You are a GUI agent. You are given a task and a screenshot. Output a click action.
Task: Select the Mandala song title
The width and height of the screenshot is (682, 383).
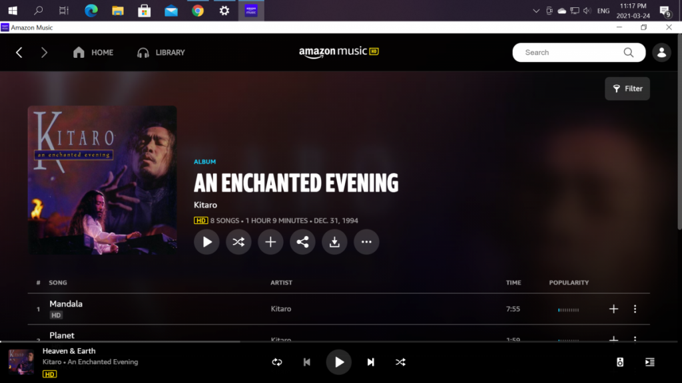(x=66, y=304)
